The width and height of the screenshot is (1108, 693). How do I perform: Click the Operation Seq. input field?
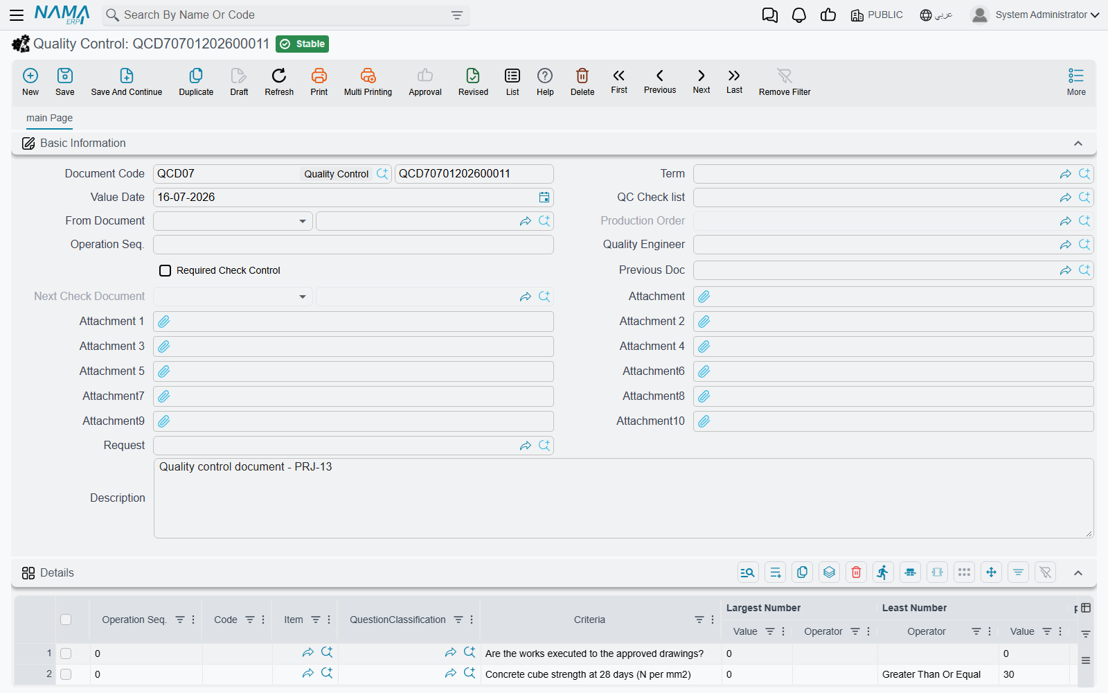tap(353, 245)
